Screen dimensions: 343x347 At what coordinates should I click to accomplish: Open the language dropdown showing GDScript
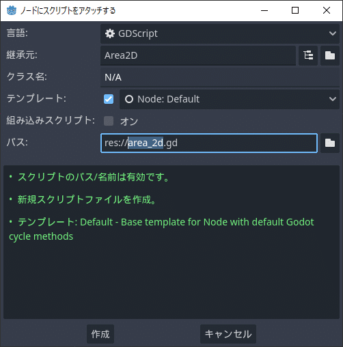pyautogui.click(x=220, y=33)
